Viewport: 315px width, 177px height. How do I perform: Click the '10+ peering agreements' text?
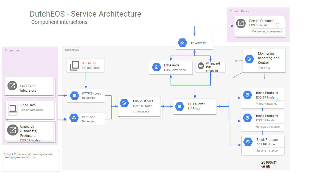click(267, 31)
